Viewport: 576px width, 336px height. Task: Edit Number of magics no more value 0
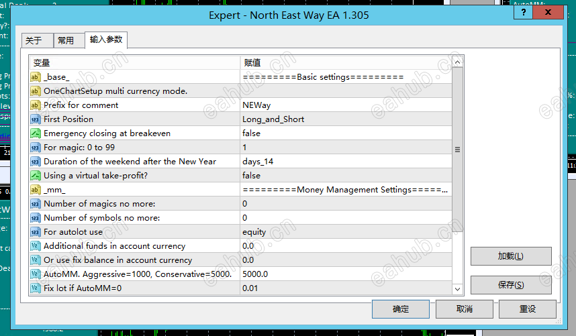pos(346,204)
